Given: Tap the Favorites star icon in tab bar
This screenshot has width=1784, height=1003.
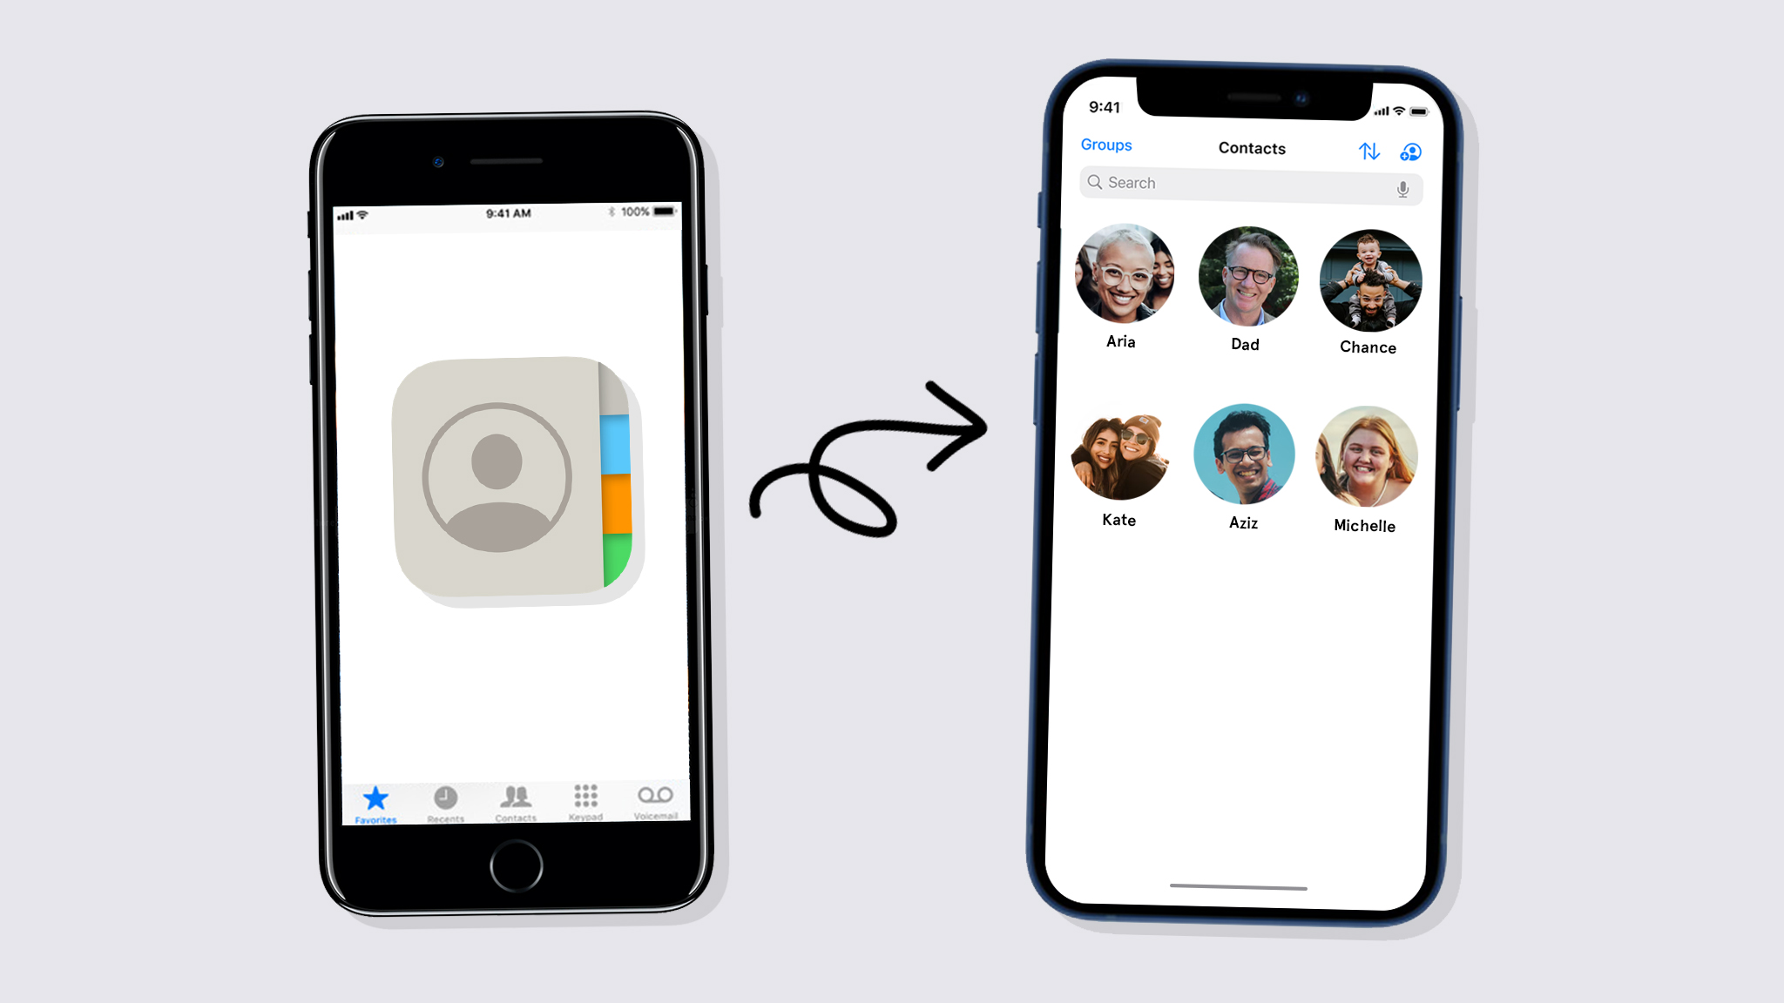Looking at the screenshot, I should coord(373,798).
